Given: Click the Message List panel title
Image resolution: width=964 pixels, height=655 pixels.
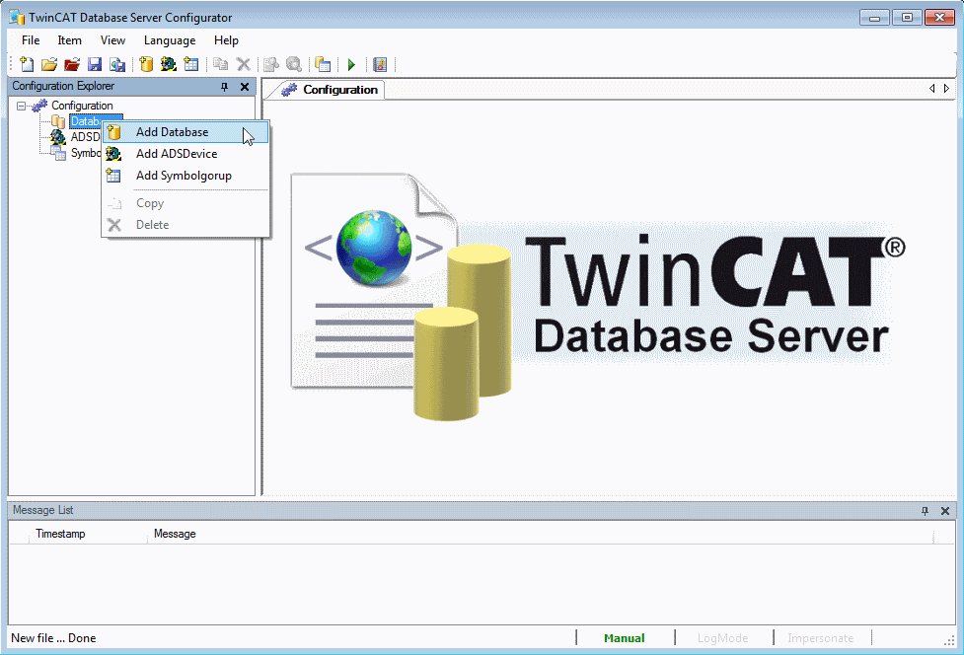Looking at the screenshot, I should (43, 511).
